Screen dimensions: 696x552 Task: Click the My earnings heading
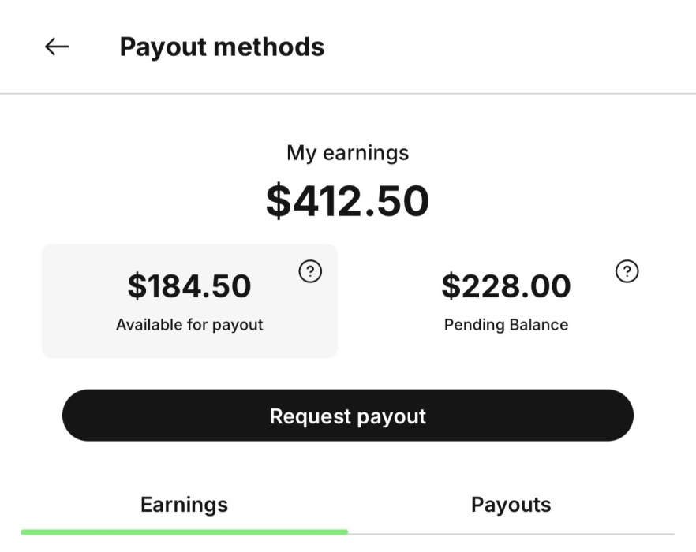(347, 153)
